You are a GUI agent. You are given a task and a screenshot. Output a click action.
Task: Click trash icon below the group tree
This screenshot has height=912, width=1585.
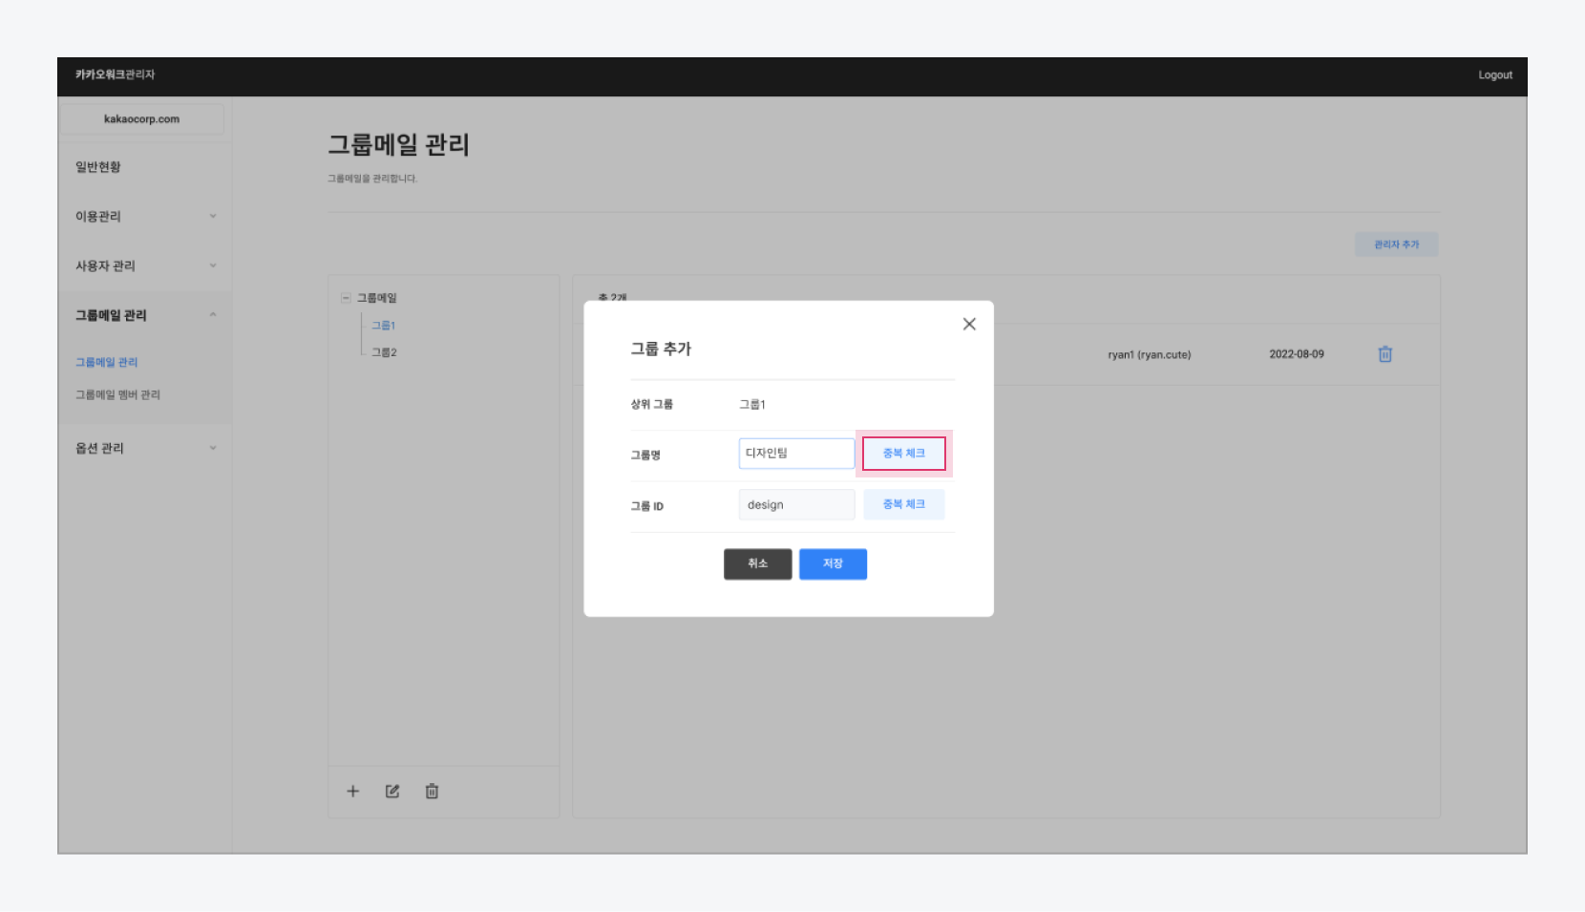(432, 792)
